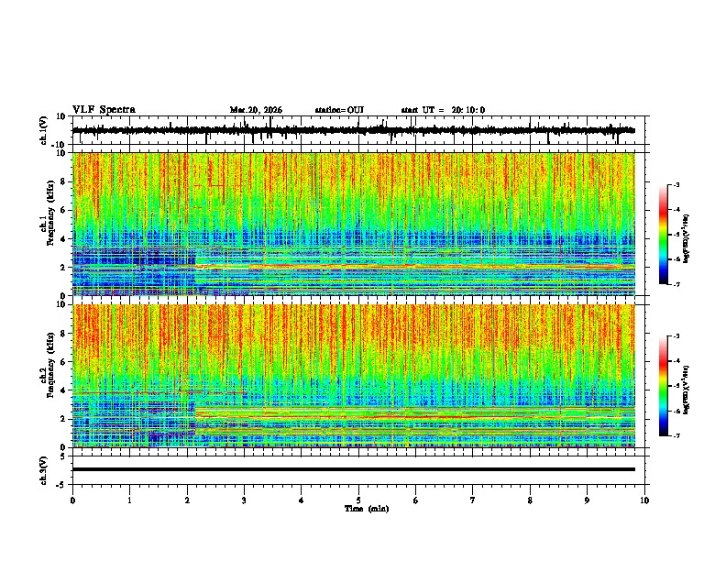Click inside the ch.2 spectrogram panel
Image resolution: width=726 pixels, height=561 pixels.
tap(353, 376)
